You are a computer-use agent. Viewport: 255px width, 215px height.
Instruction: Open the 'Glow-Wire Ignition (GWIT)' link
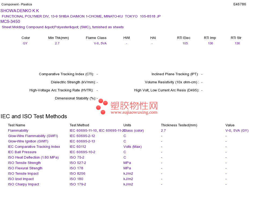[28, 141]
